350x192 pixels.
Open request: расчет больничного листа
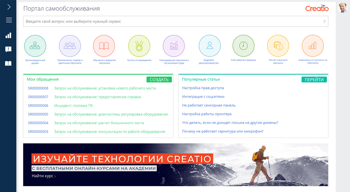(99, 123)
